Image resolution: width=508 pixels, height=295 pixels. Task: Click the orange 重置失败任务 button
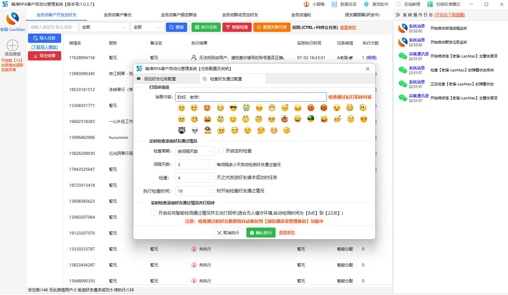point(272,27)
